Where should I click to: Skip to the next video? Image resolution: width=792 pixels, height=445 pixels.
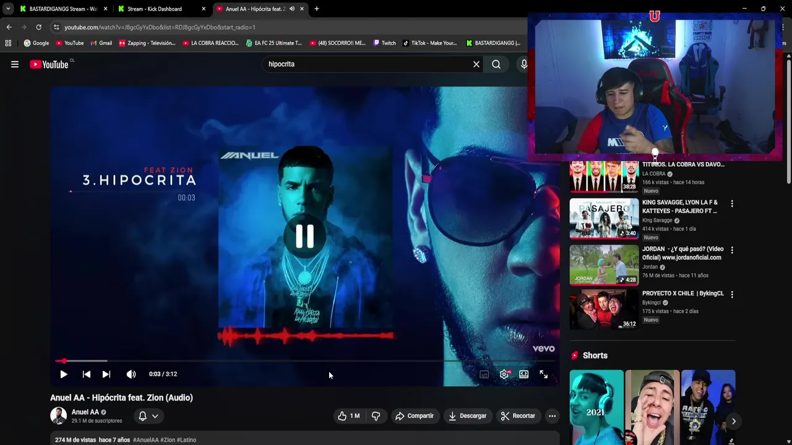pyautogui.click(x=106, y=374)
